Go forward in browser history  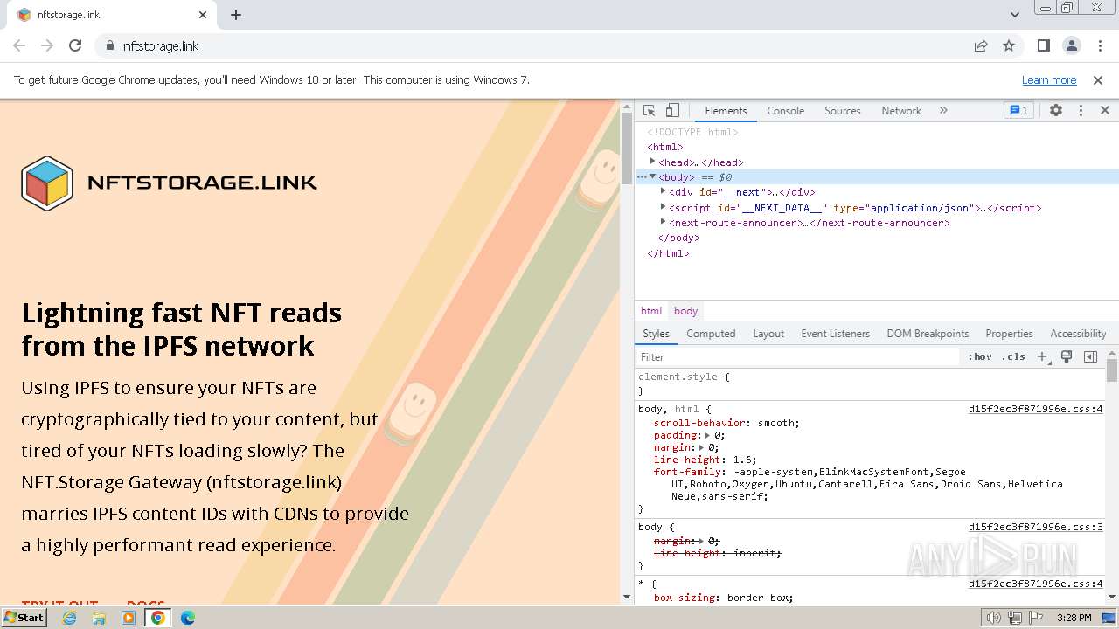pos(47,45)
